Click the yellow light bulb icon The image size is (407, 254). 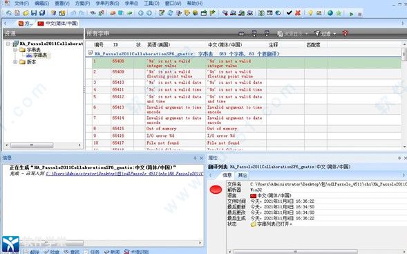coord(310,12)
